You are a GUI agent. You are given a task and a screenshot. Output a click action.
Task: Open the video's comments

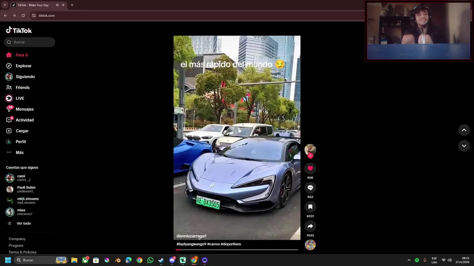[x=310, y=188]
